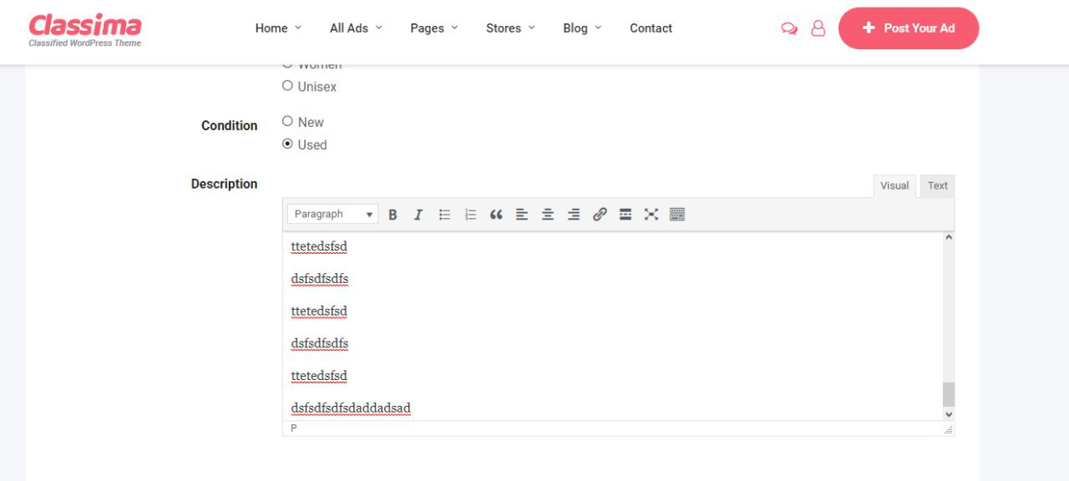This screenshot has height=481, width=1069.
Task: Insert or edit link
Action: (600, 215)
